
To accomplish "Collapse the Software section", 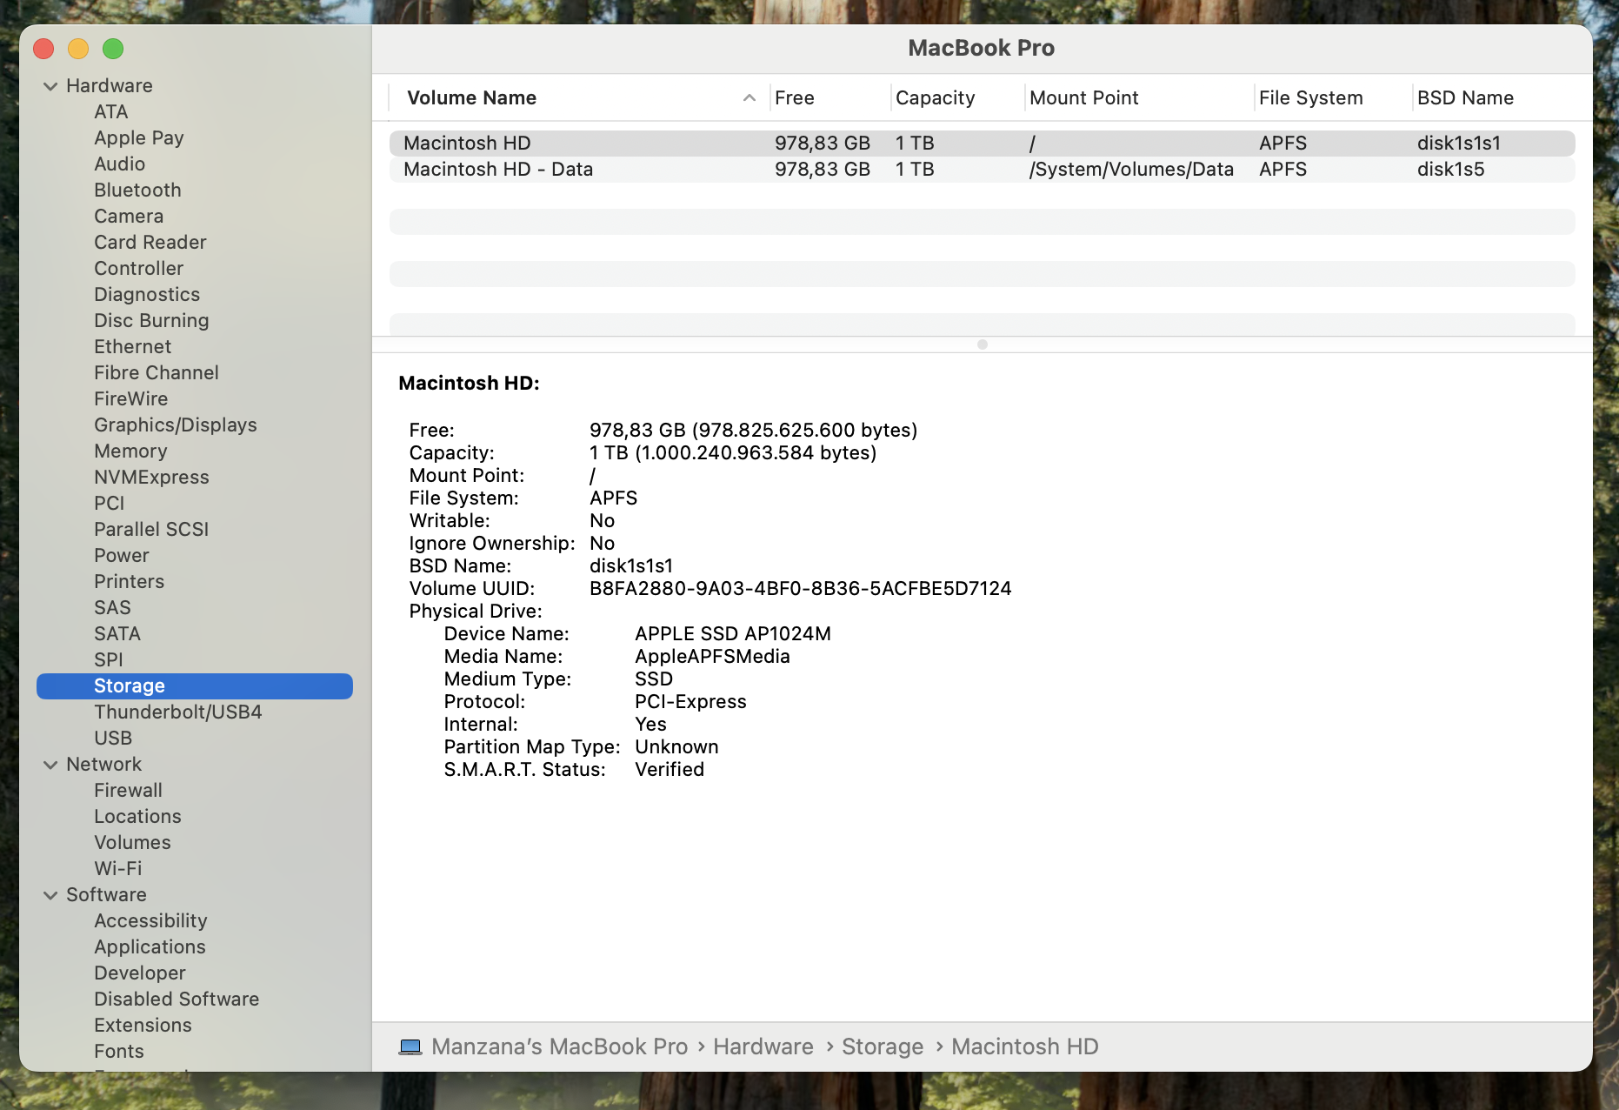I will tap(50, 895).
